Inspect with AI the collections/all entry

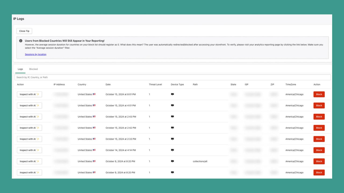[x=29, y=161]
